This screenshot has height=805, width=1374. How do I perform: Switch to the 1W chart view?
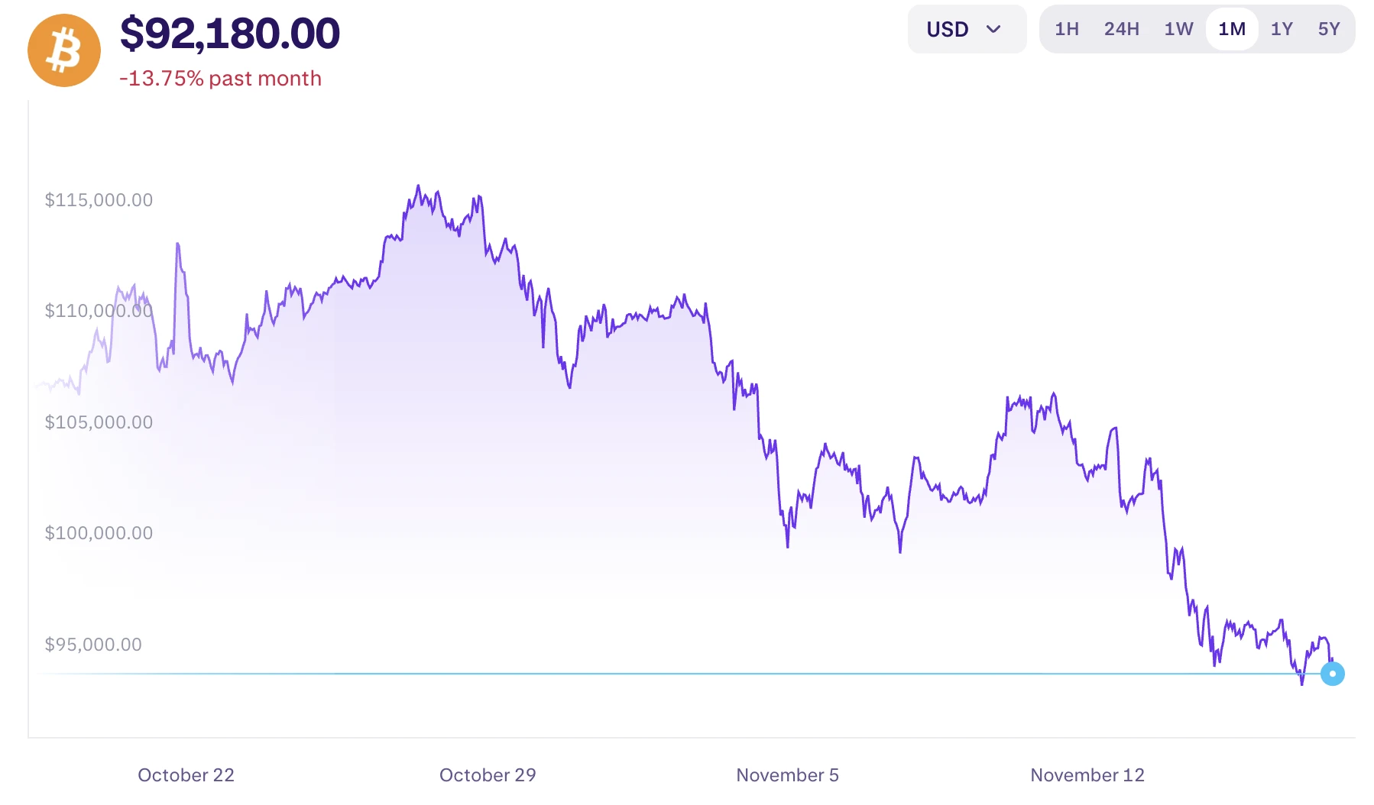1178,28
